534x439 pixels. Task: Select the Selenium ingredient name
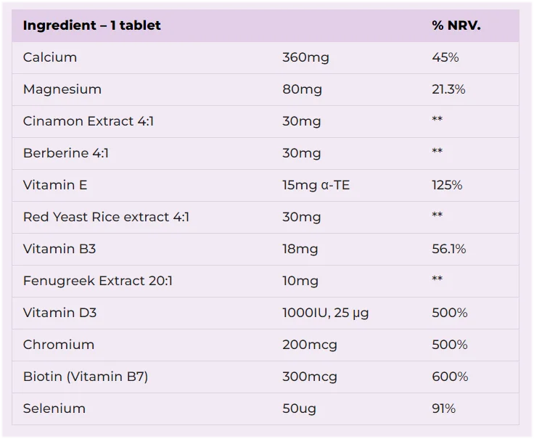[54, 409]
